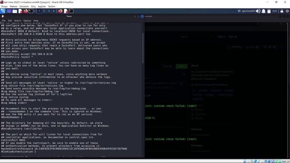Switch to workspace 2
This screenshot has width=290, height=163.
[44, 11]
